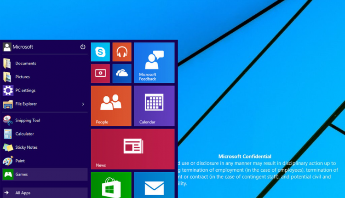The height and width of the screenshot is (198, 345).
Task: Select the Snipping Tool label
Action: click(28, 121)
